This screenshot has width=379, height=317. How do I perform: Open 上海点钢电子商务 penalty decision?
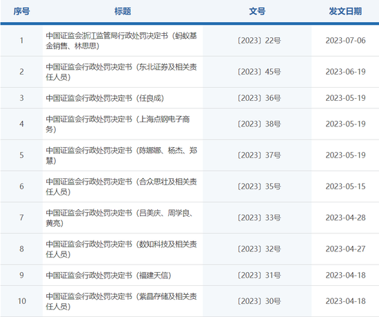[118, 124]
